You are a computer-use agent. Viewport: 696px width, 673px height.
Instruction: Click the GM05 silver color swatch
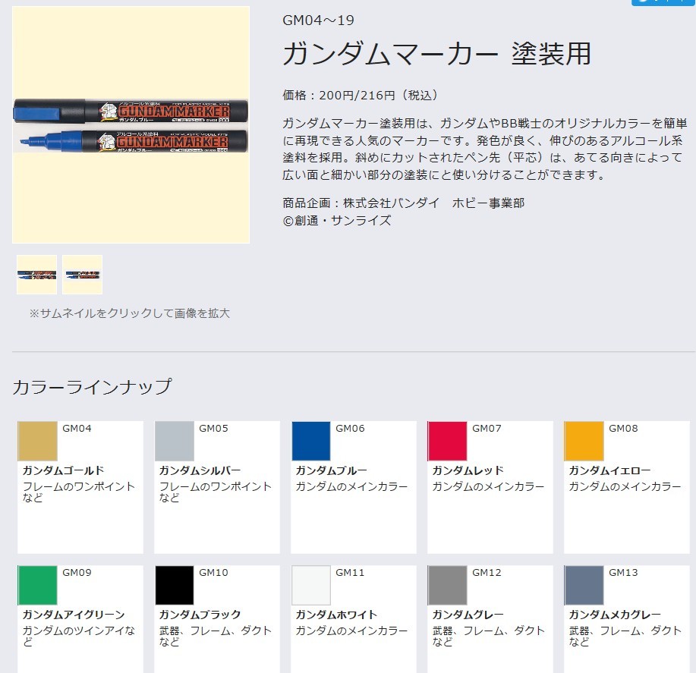point(175,441)
